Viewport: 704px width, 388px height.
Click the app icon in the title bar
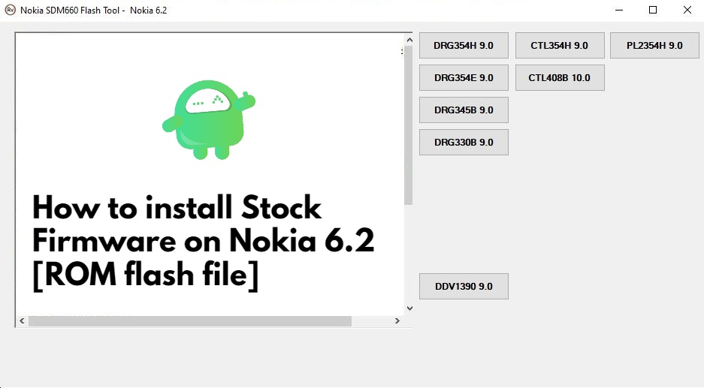(10, 10)
